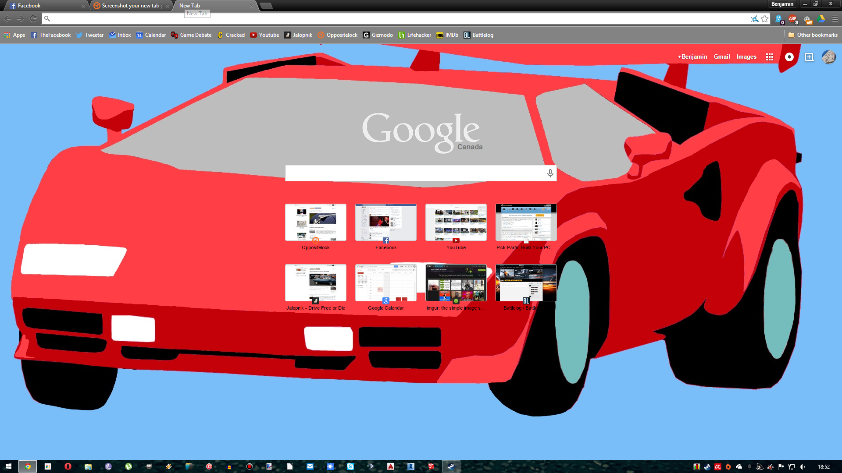Open Google notifications bell
This screenshot has height=473, width=842.
(789, 57)
